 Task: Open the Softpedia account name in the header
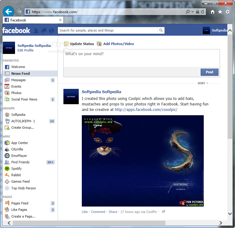pyautogui.click(x=219, y=30)
